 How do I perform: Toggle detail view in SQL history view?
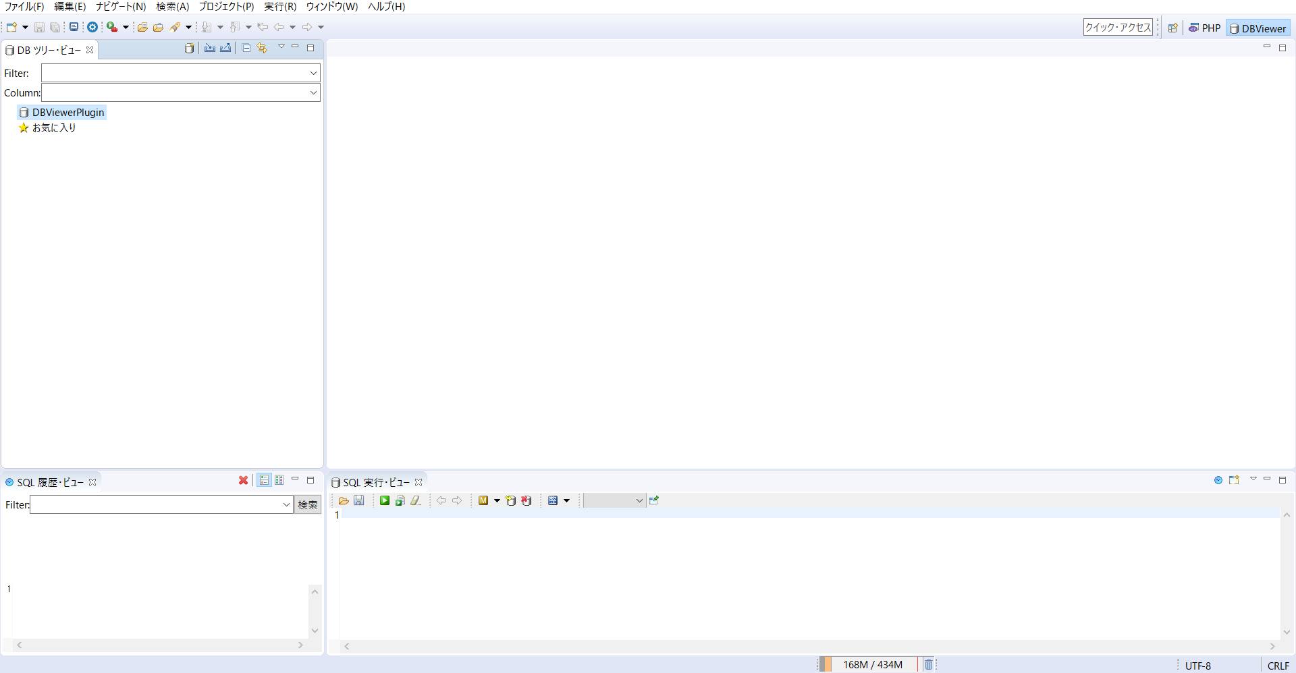279,480
